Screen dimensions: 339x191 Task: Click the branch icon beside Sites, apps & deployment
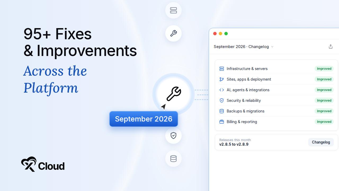[222, 79]
